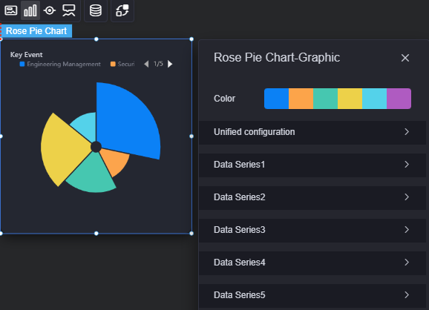Click the component swap/interaction icon
Viewport: 429px width, 310px height.
122,10
